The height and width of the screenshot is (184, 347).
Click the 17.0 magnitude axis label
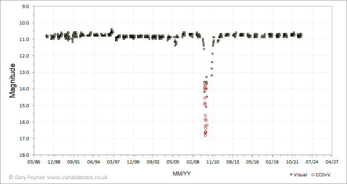click(25, 139)
